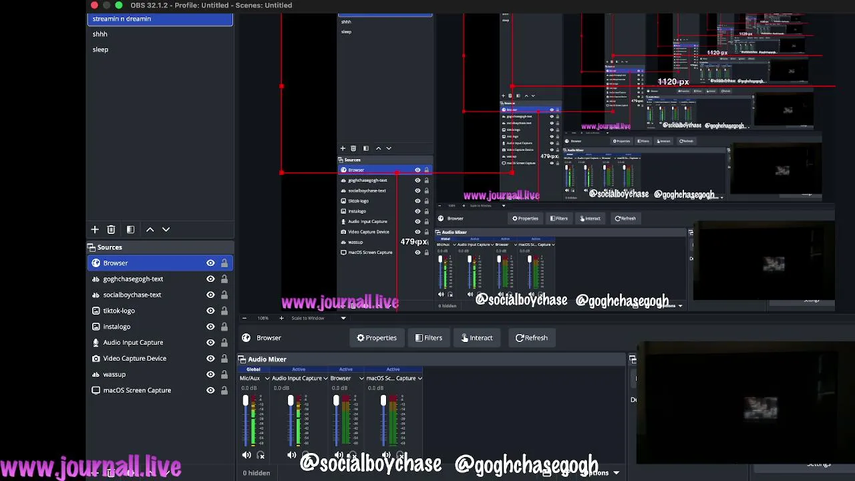Lock the tiktok-logo source
Viewport: 855px width, 481px height.
point(224,311)
